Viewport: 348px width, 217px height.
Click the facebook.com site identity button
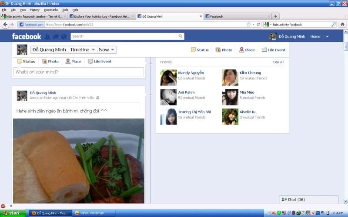[x=31, y=24]
